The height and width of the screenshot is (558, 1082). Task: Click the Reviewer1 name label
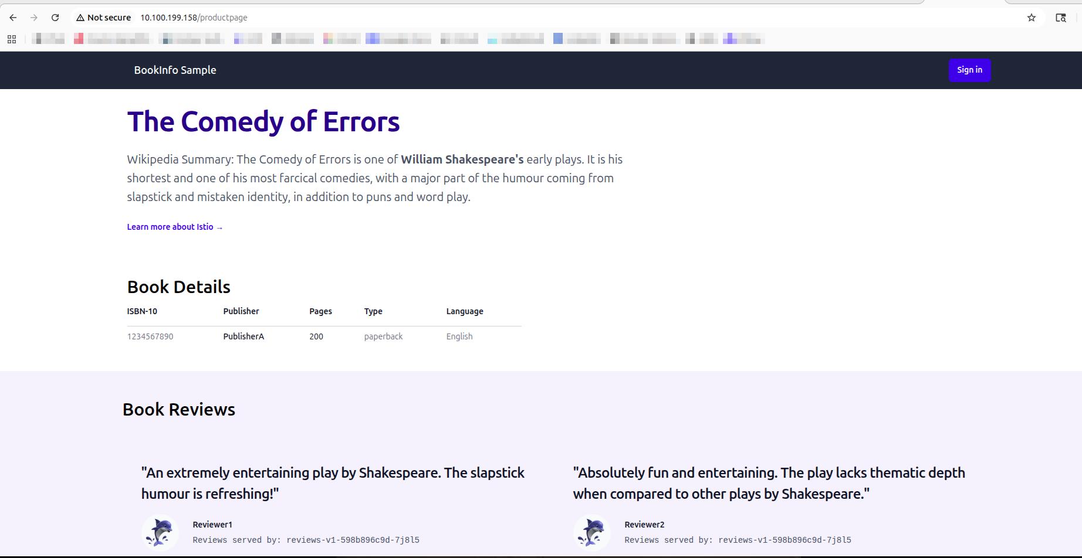(212, 525)
